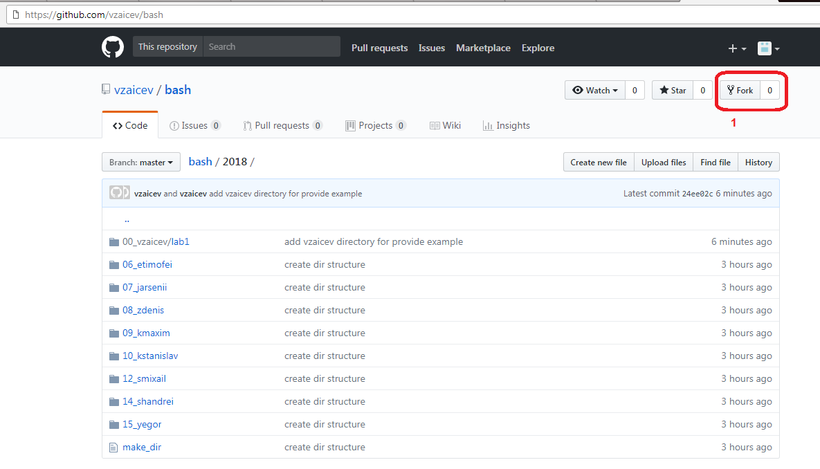Image resolution: width=820 pixels, height=469 pixels.
Task: Open the 14_shandrei folder link
Action: tap(148, 401)
